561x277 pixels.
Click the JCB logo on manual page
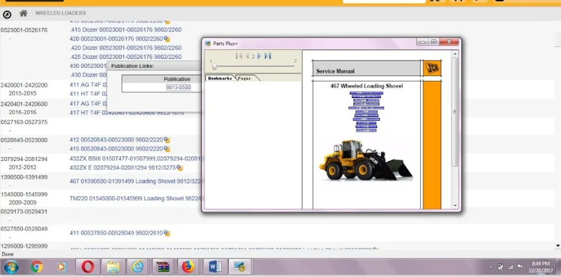coord(432,68)
